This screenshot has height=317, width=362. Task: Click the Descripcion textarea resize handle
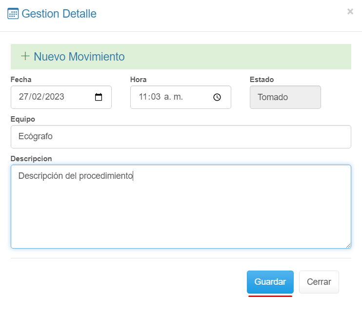pyautogui.click(x=348, y=246)
